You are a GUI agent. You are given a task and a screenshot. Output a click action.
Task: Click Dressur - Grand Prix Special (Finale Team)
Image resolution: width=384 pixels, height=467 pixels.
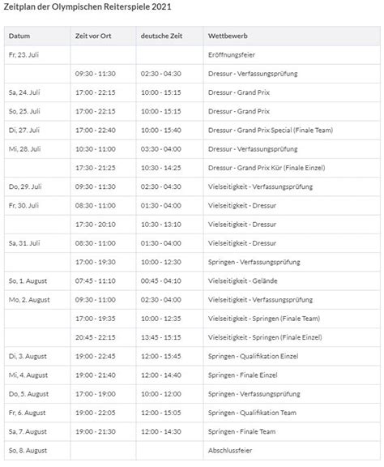(271, 131)
